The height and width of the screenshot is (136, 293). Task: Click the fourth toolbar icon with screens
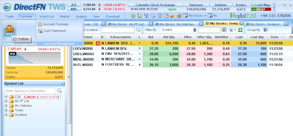[153, 16]
